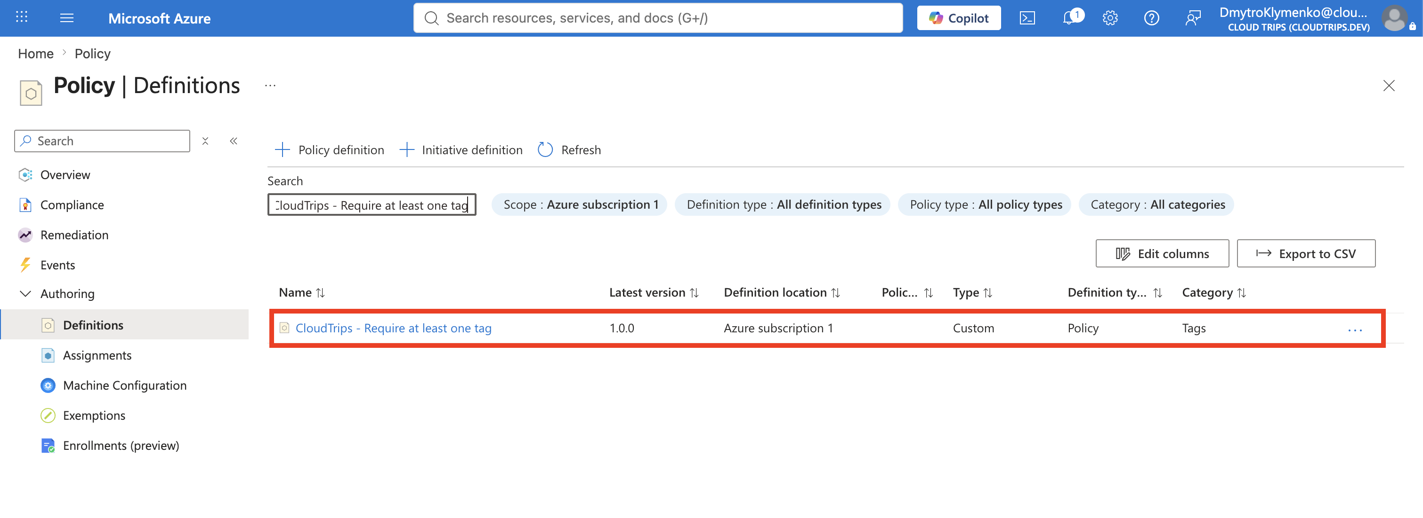Open Exemptions in the side menu
The width and height of the screenshot is (1423, 518).
pyautogui.click(x=94, y=416)
